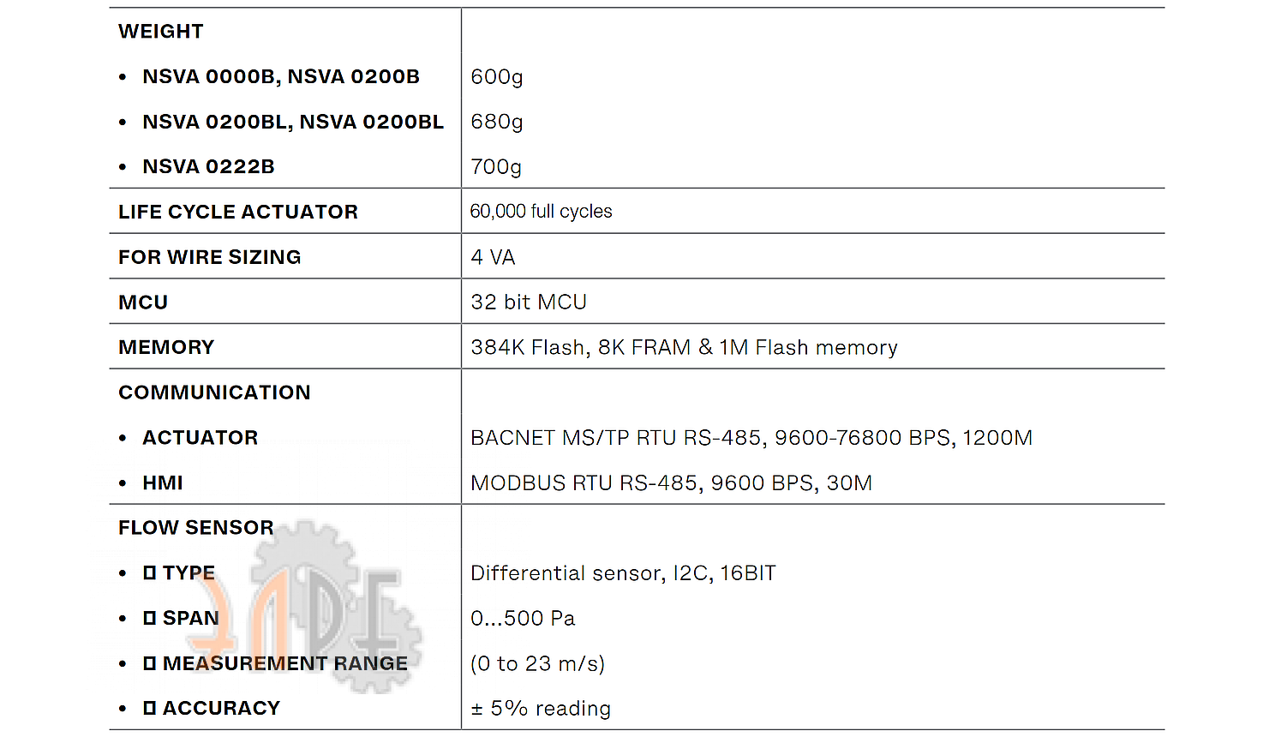The image size is (1275, 737).
Task: Select the Differential sensor type value
Action: [x=623, y=573]
